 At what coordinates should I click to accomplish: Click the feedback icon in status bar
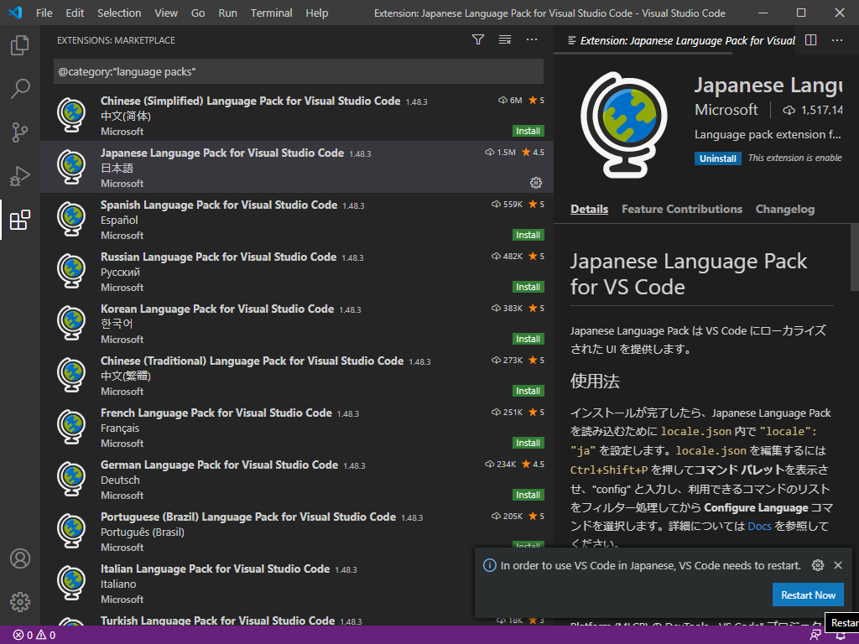coord(815,636)
